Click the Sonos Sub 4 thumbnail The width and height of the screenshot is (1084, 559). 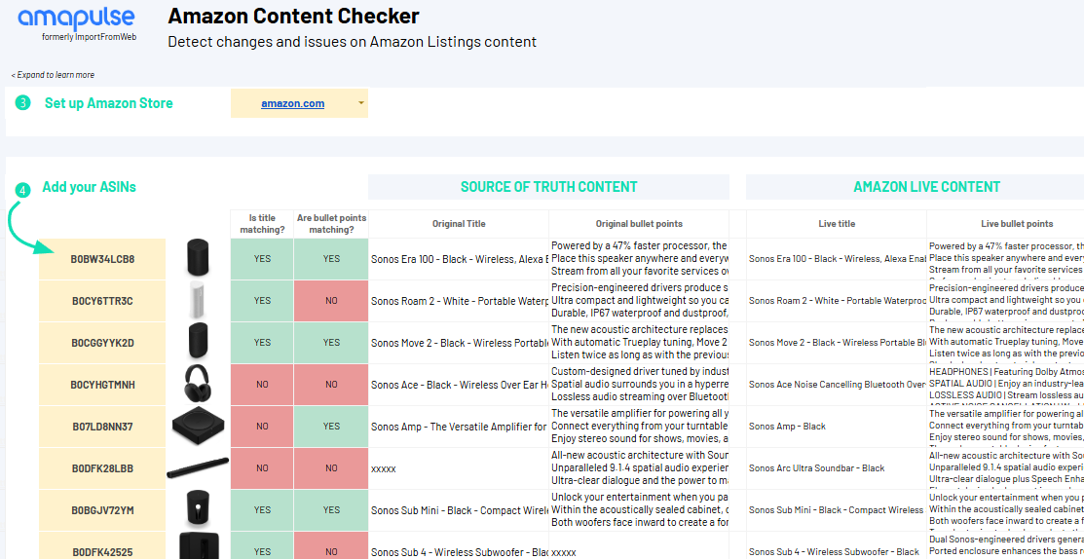199,546
